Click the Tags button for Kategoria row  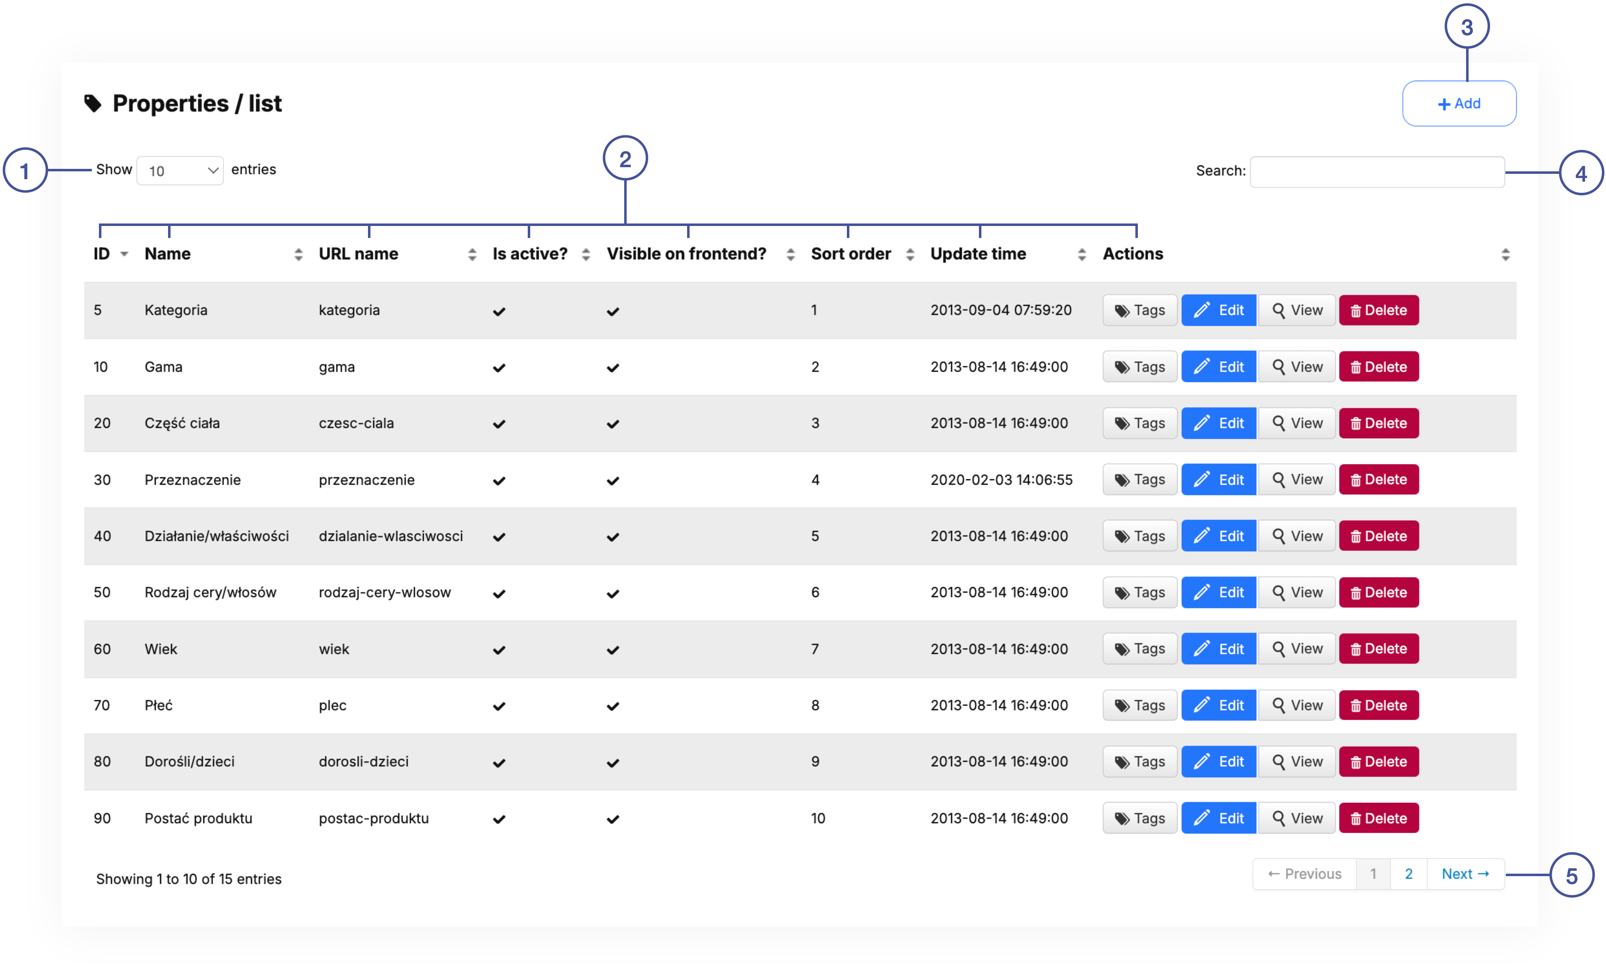click(x=1140, y=310)
